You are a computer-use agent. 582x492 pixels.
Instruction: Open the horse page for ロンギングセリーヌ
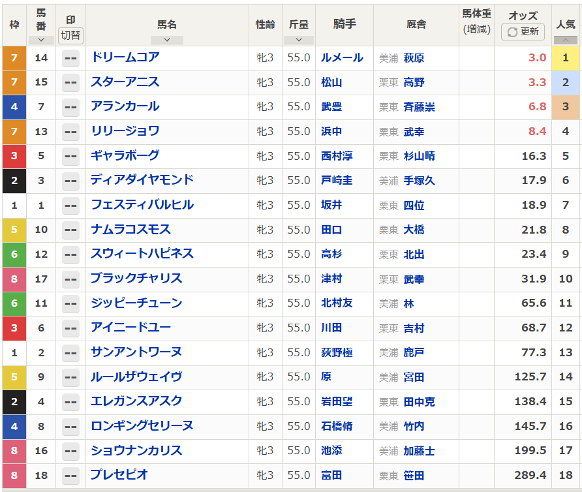pos(142,425)
